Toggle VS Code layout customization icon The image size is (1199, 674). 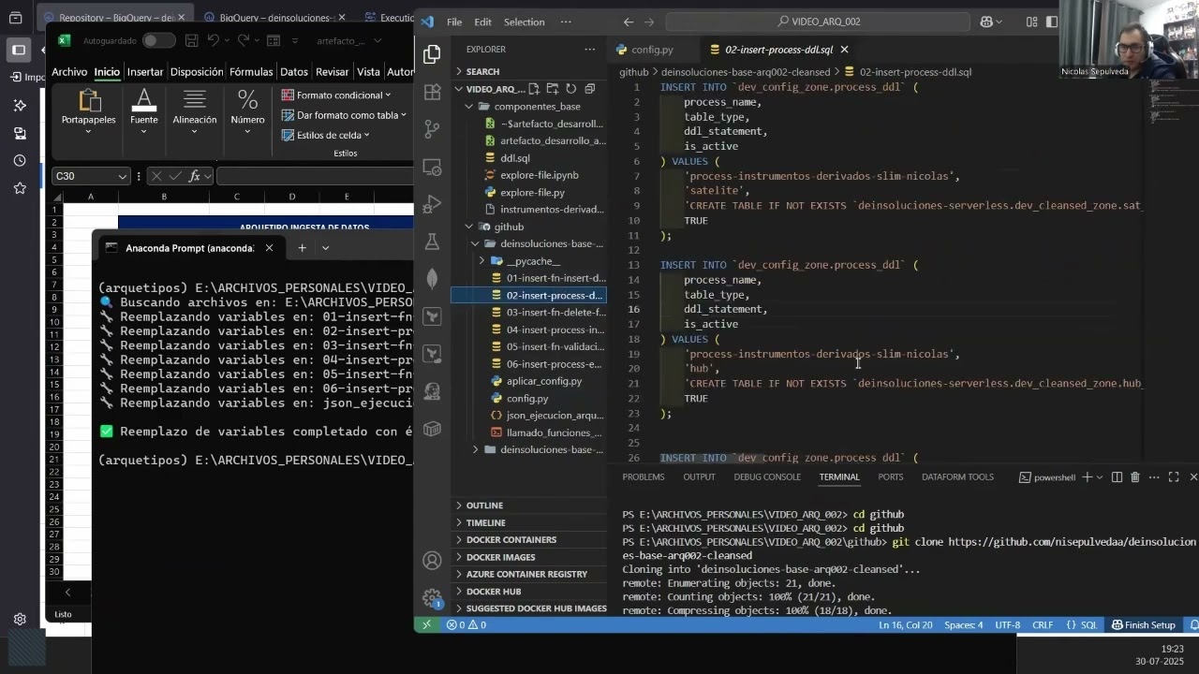[1031, 22]
